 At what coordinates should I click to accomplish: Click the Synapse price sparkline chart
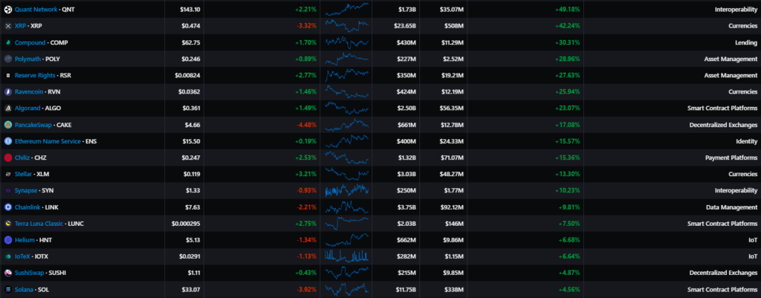point(346,190)
